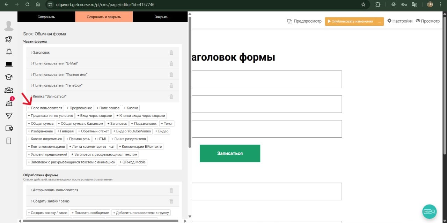This screenshot has height=223, width=447.
Task: Open the users group icon in sidebar
Action: point(9,90)
